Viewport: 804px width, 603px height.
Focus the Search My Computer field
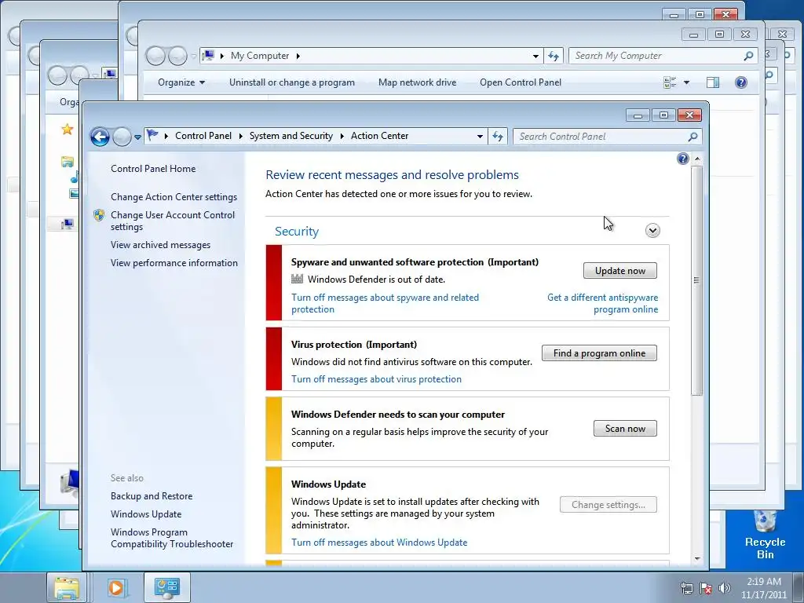pos(663,56)
